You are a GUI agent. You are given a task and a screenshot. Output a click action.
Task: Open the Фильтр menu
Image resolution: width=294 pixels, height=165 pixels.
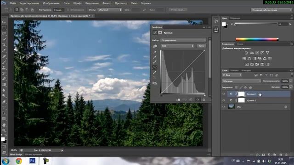coord(107,3)
